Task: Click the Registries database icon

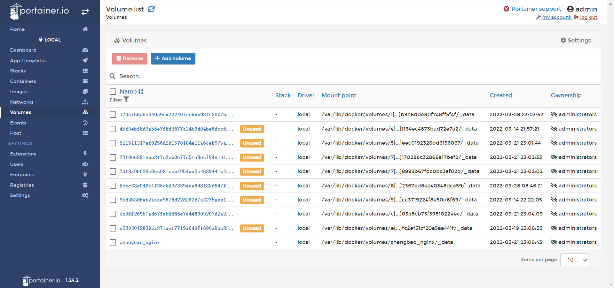Action: 85,185
